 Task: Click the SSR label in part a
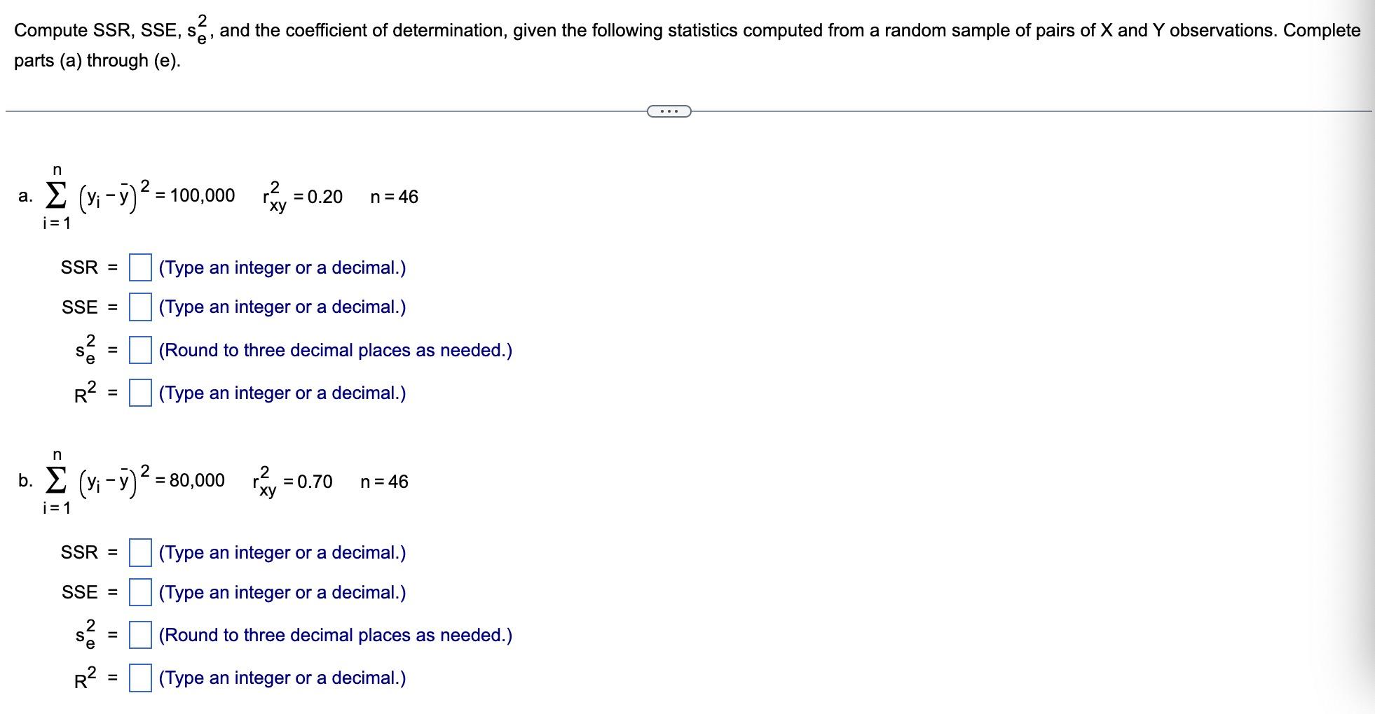[x=79, y=267]
